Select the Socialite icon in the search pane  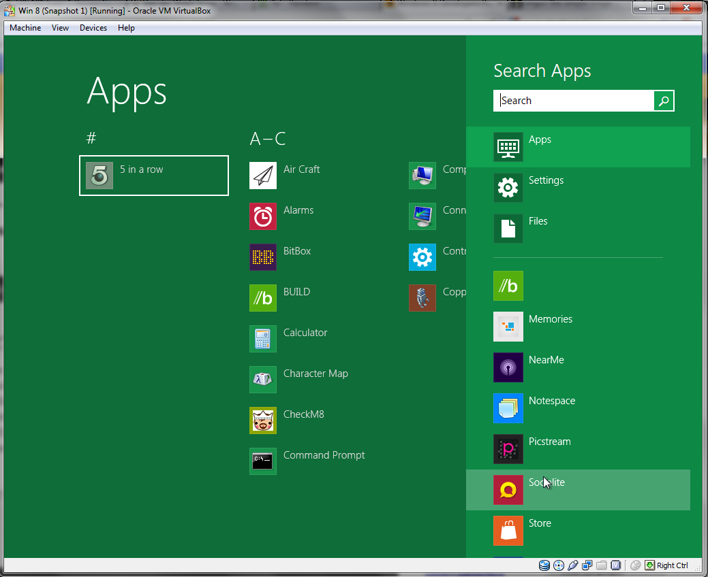tap(508, 489)
